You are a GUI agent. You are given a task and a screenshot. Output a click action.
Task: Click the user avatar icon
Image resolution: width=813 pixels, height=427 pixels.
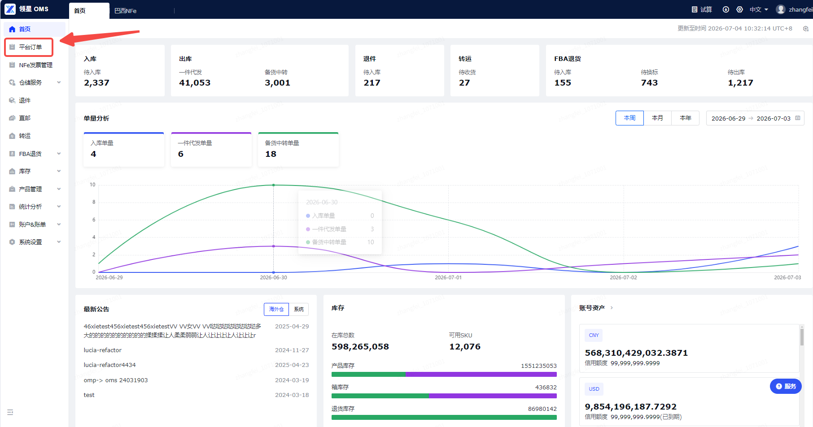point(781,9)
